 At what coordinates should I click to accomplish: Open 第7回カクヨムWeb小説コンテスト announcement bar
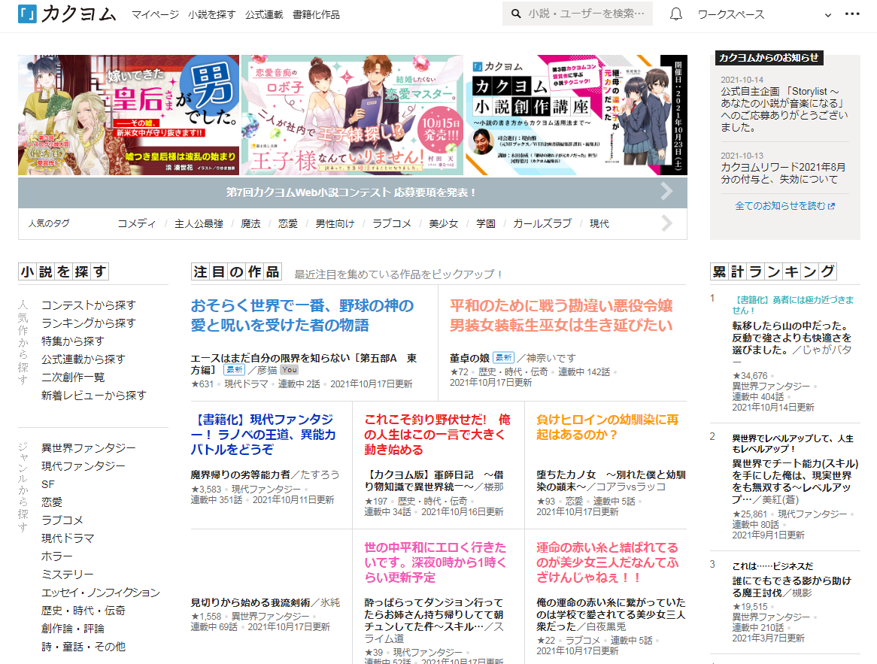pyautogui.click(x=352, y=193)
